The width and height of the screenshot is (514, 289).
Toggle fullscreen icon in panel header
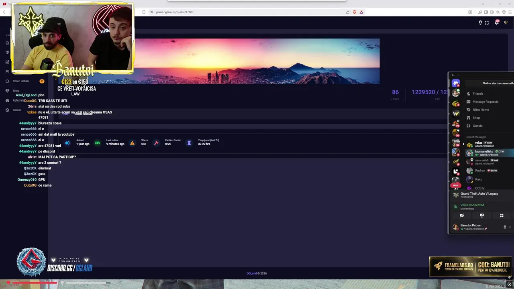(x=487, y=22)
